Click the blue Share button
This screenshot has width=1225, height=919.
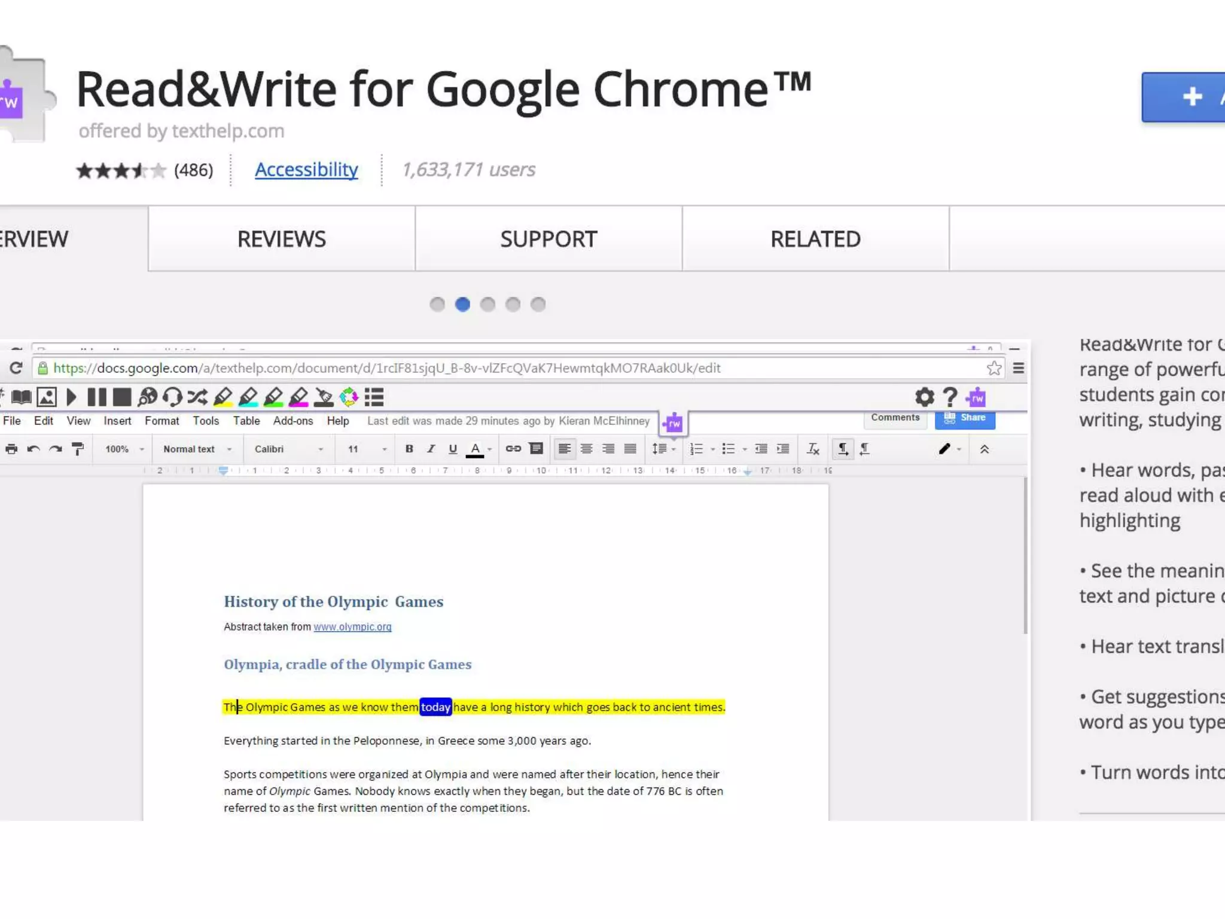coord(965,418)
